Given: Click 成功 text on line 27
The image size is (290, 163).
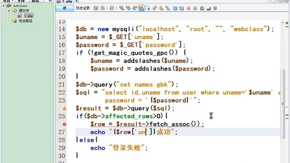Looking at the screenshot, I should tap(164, 132).
